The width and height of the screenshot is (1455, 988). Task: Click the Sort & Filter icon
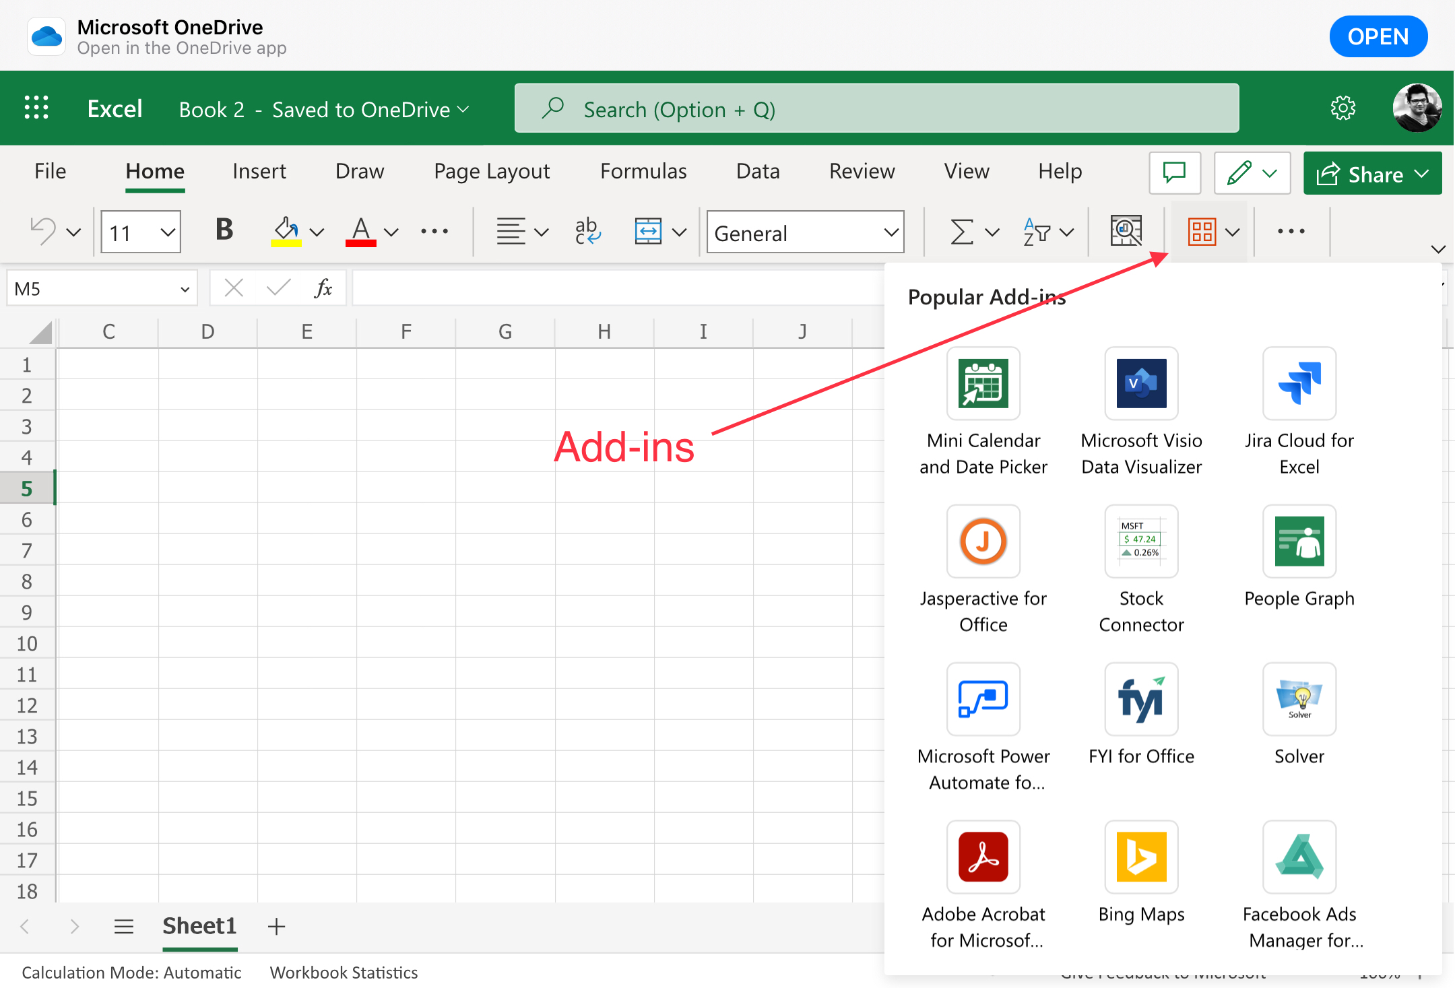click(1037, 232)
